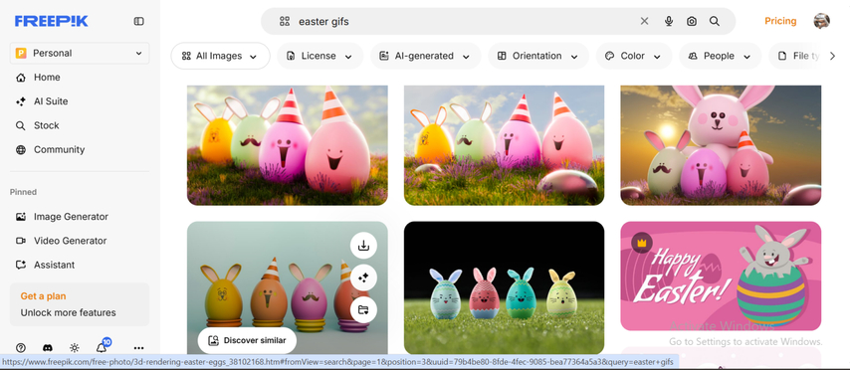Open second thumbnail with eggs and chrome egg

pos(505,145)
